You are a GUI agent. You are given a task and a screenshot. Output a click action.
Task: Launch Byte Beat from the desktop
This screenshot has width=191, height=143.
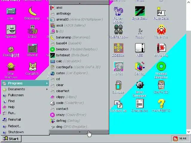coord(140,13)
